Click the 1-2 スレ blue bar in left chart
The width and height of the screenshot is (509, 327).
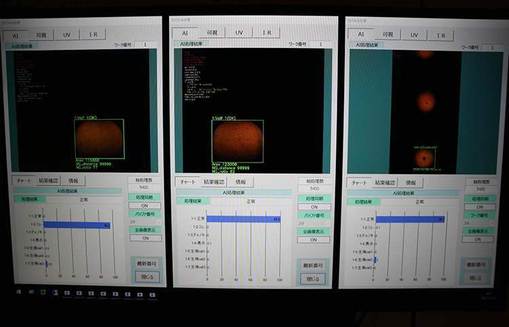tap(77, 225)
